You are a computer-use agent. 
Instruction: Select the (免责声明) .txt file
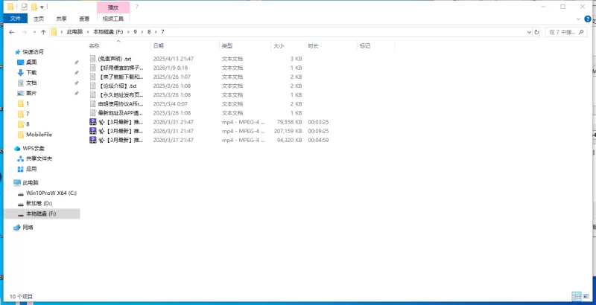(115, 59)
